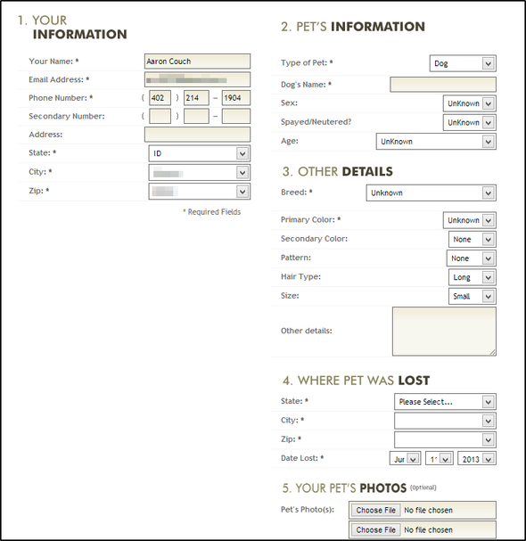Open the Date Lost year dropdown

477,458
